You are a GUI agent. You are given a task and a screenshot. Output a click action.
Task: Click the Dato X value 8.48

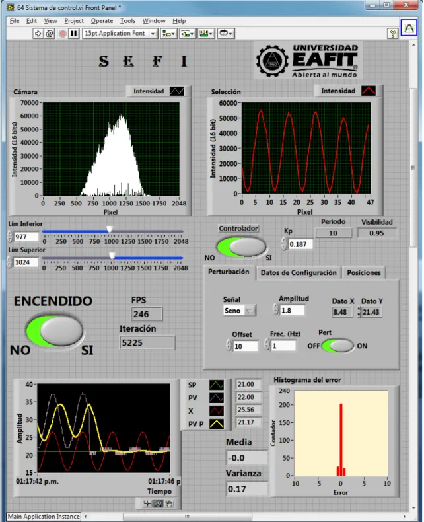[x=342, y=312]
